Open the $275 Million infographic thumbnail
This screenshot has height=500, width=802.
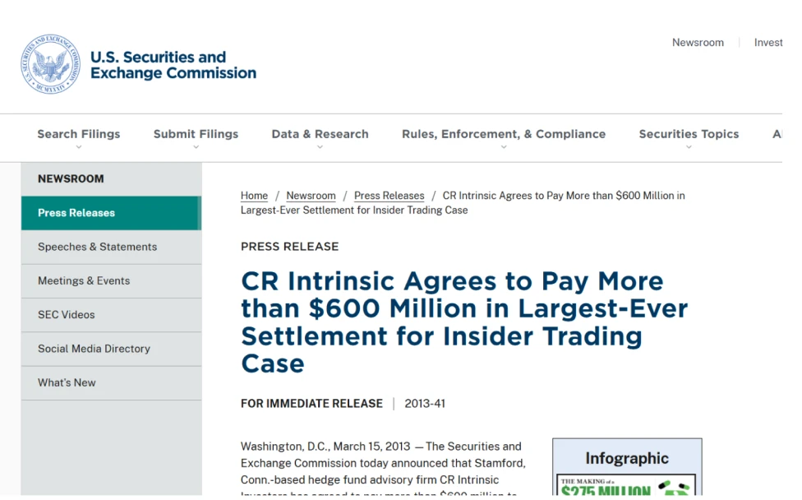626,485
